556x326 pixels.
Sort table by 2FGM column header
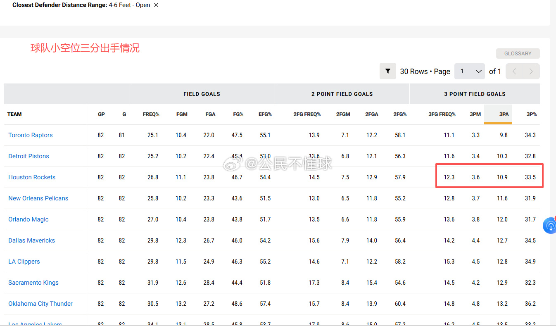click(343, 114)
